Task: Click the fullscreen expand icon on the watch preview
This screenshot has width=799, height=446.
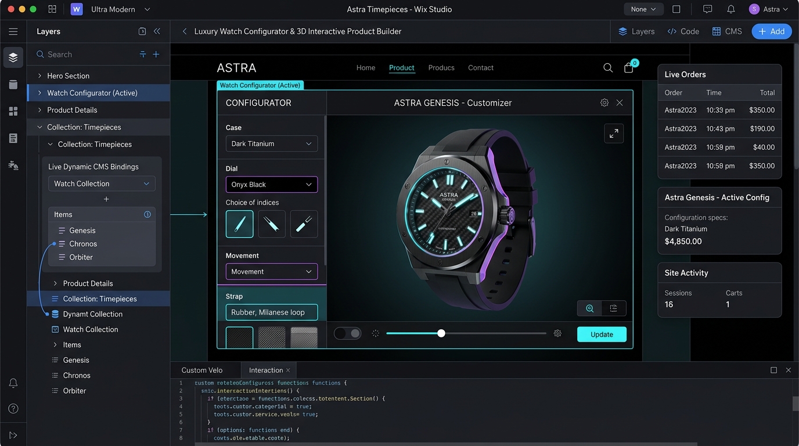Action: pyautogui.click(x=614, y=133)
